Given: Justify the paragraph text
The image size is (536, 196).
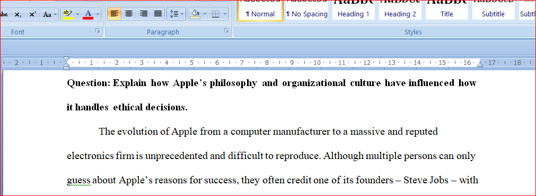Looking at the screenshot, I should [x=157, y=14].
